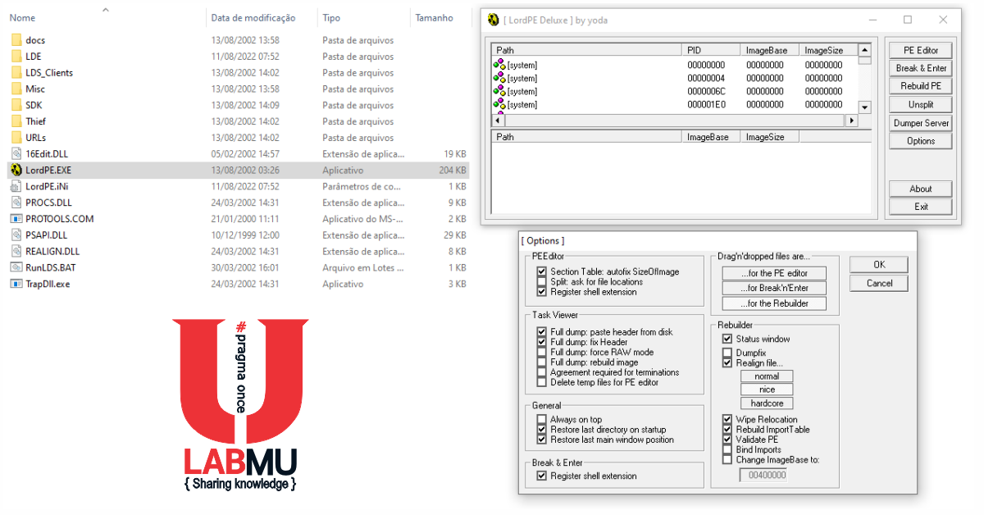Click the hardcore realign button
This screenshot has height=515, width=984.
coord(767,403)
